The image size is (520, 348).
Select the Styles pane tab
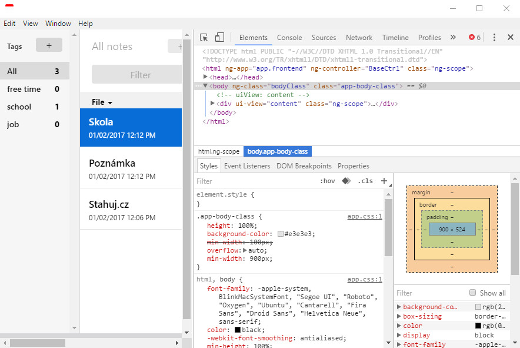(x=209, y=165)
